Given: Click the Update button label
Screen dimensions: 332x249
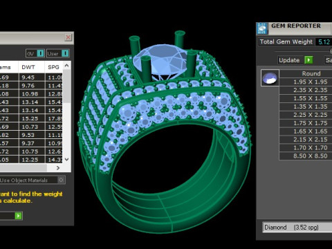Looking at the screenshot, I should pyautogui.click(x=289, y=60).
